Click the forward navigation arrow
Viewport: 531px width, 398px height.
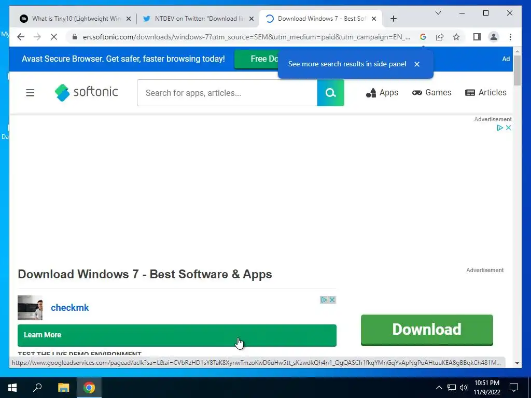(37, 37)
